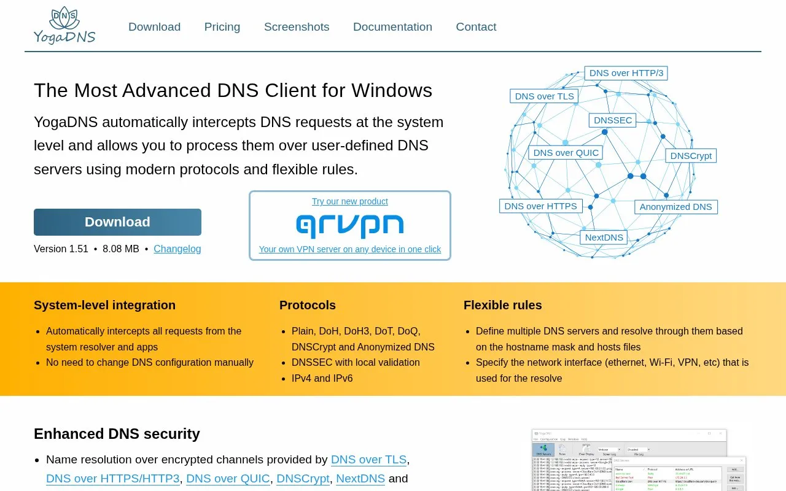Open the DNSCrypt text link
786x491 pixels.
pyautogui.click(x=303, y=479)
